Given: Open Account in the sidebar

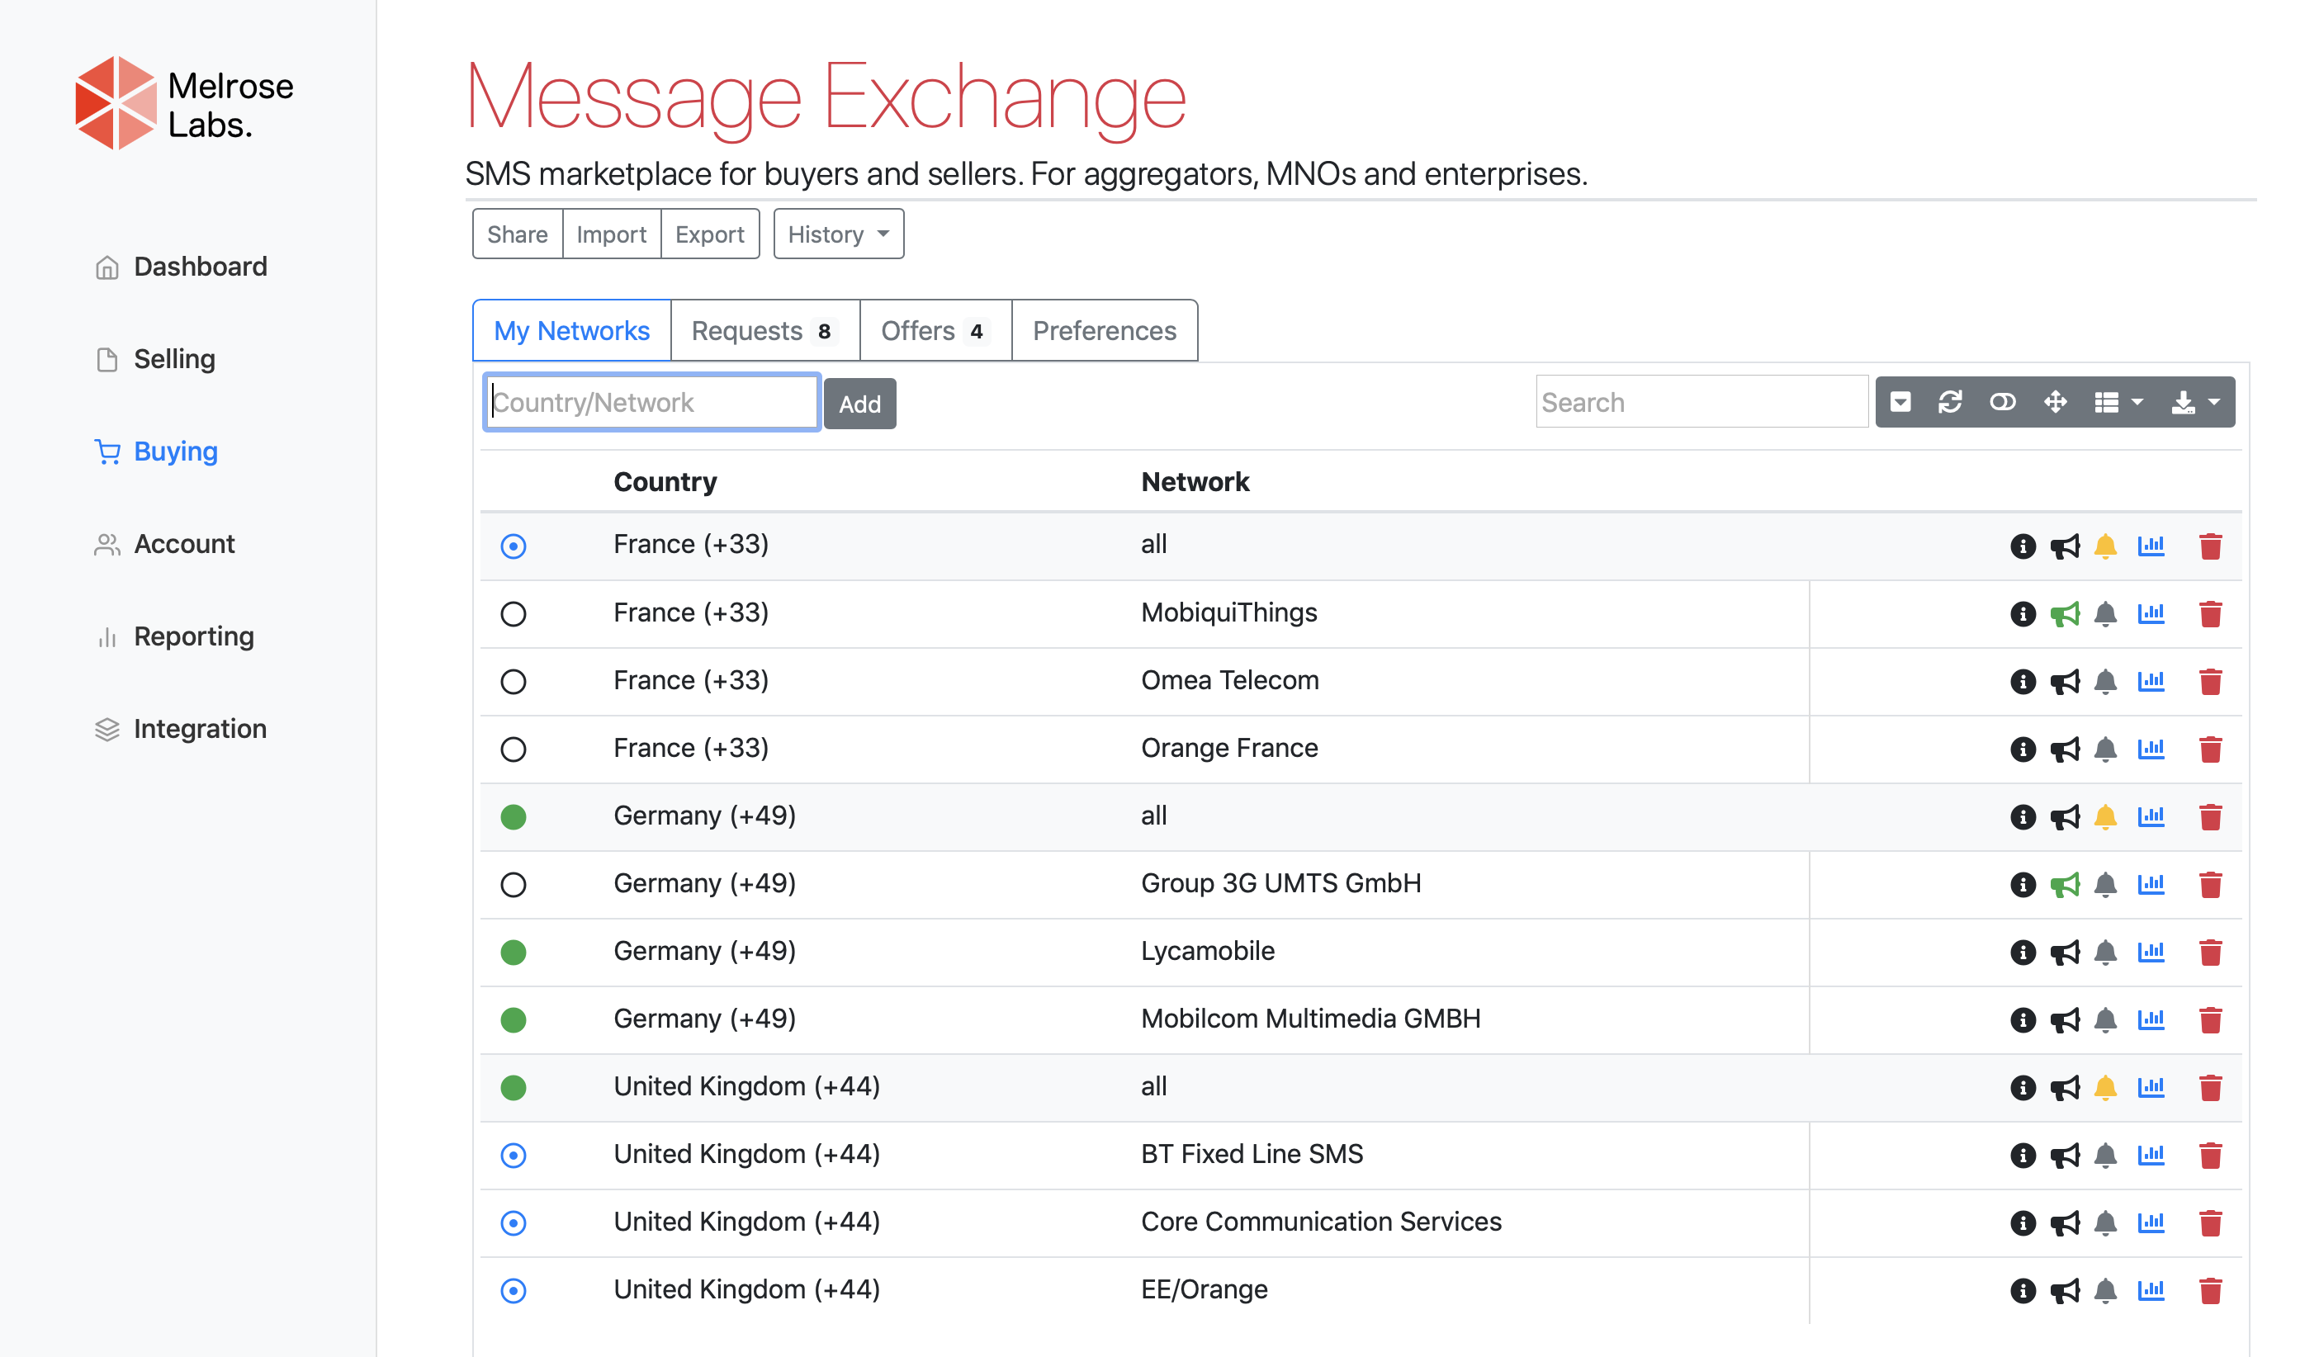Looking at the screenshot, I should pyautogui.click(x=164, y=543).
